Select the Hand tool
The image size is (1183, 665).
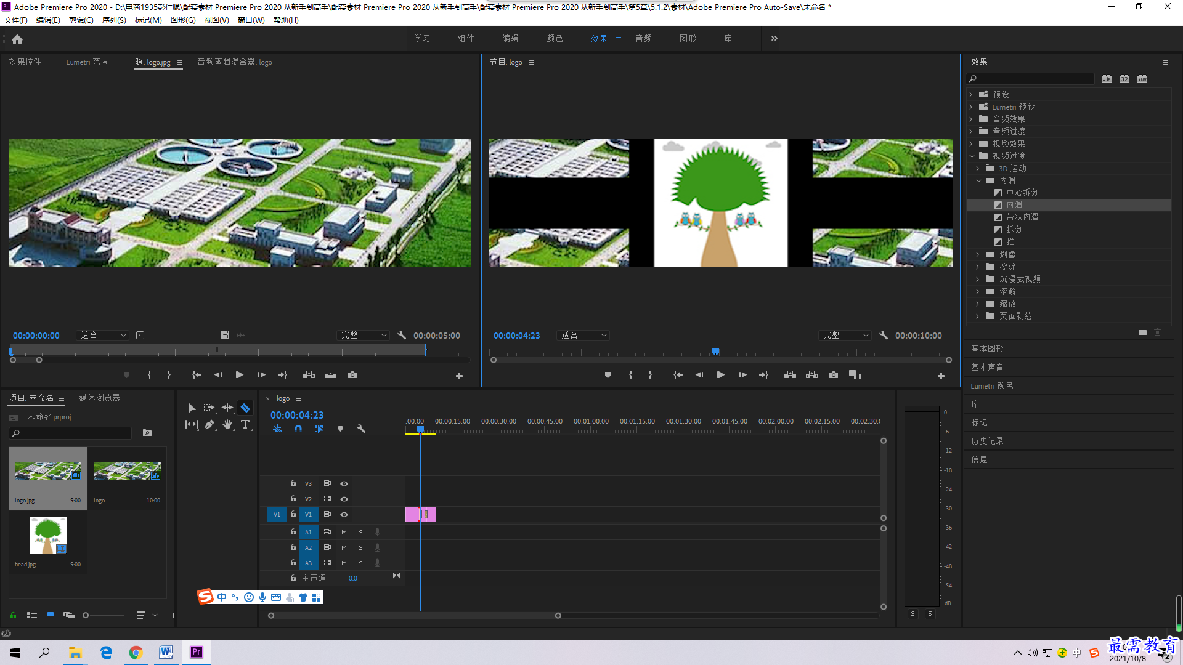click(227, 424)
